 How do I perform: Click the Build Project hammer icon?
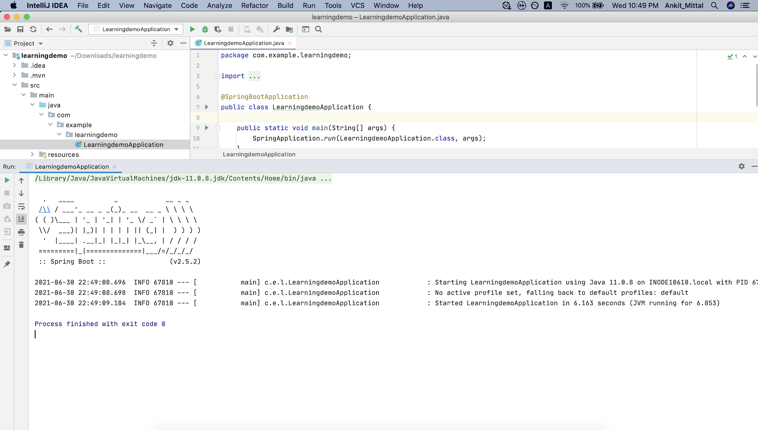(x=78, y=29)
